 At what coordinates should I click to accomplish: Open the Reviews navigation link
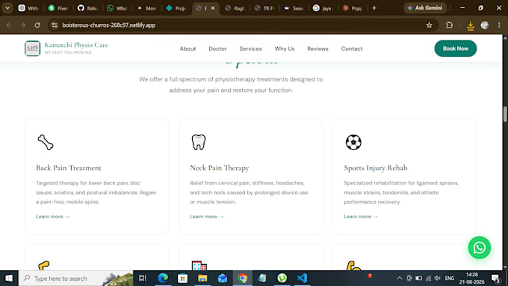[x=317, y=49]
